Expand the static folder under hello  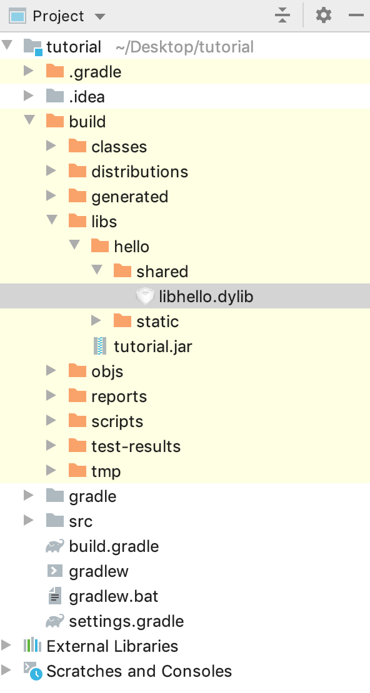tap(96, 321)
